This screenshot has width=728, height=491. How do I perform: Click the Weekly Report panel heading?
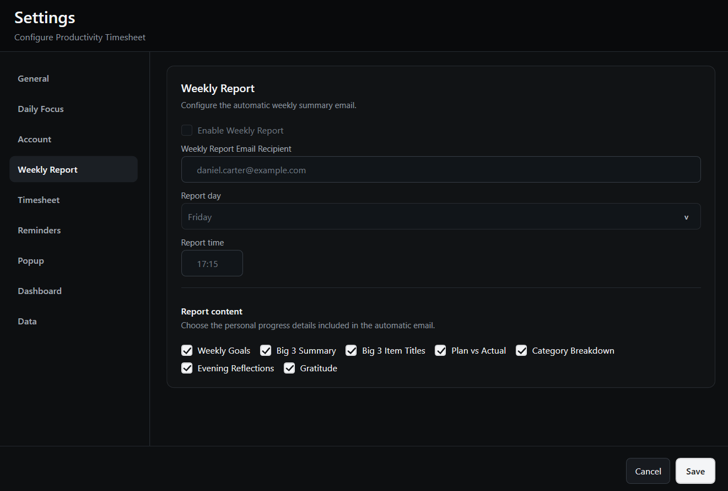(218, 88)
